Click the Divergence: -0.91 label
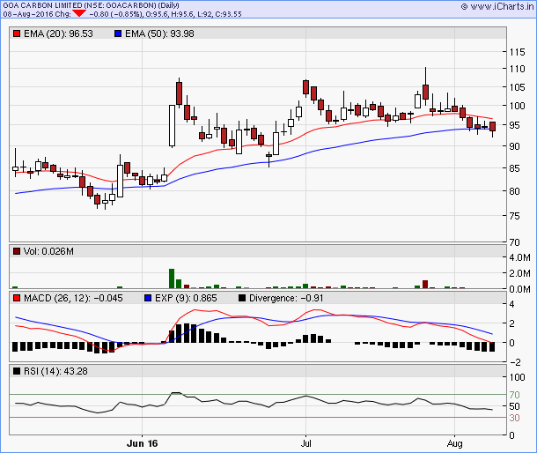Viewport: 537px width, 453px height. coord(286,298)
